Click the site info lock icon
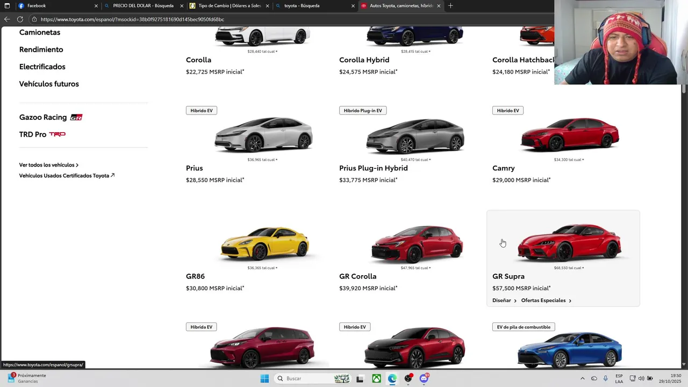 pos(34,19)
